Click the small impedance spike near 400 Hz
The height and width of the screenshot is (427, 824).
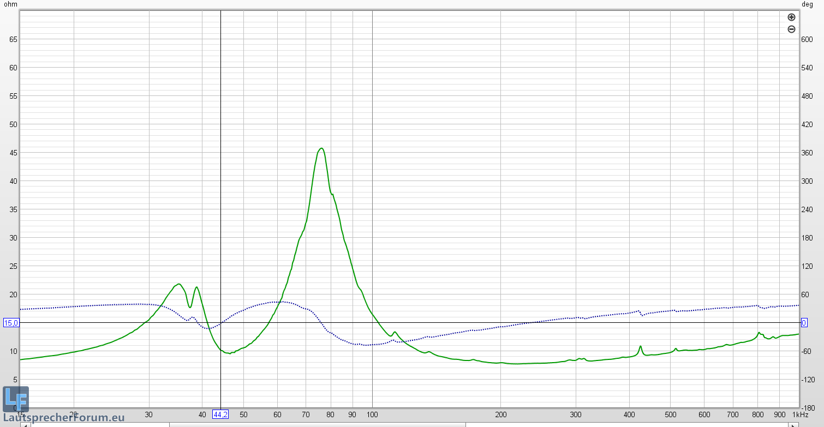click(641, 346)
